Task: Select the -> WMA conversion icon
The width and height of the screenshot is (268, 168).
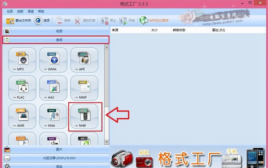Action: 53,60
